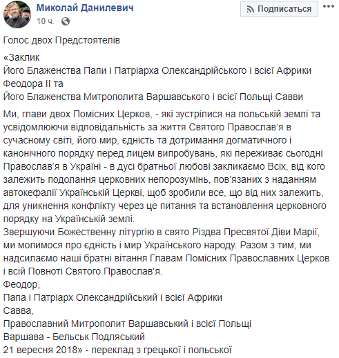
Task: Click the word «Заклик in the post
Action: coord(21,57)
